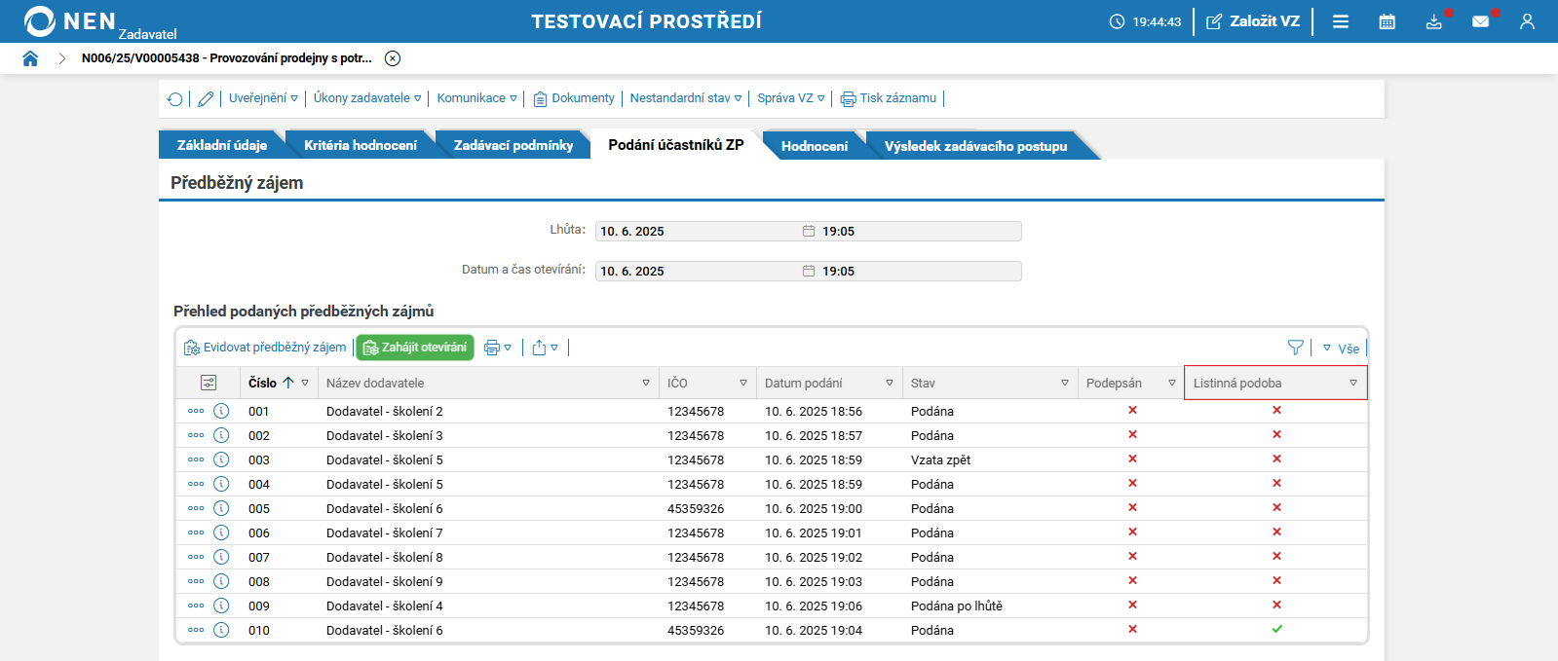Open the user profile icon

point(1527,21)
